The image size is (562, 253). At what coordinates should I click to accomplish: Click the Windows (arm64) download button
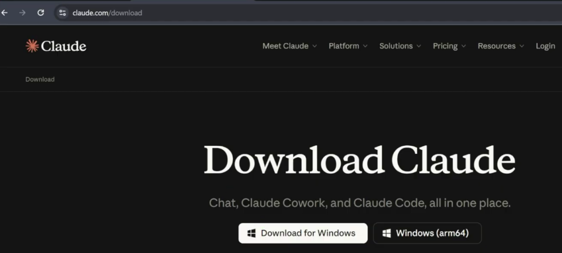[x=427, y=233]
